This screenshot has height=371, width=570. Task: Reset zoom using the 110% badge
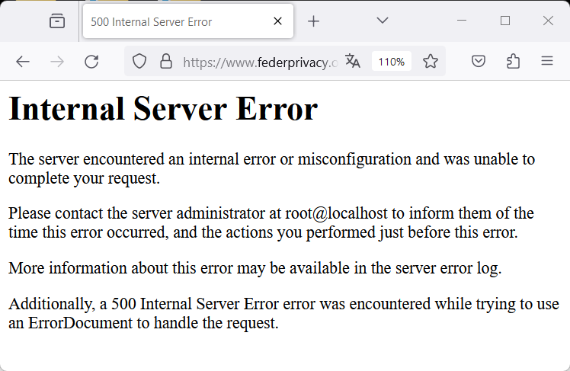coord(392,62)
